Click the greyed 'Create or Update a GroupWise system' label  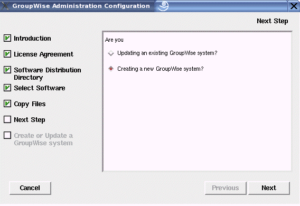coord(43,139)
